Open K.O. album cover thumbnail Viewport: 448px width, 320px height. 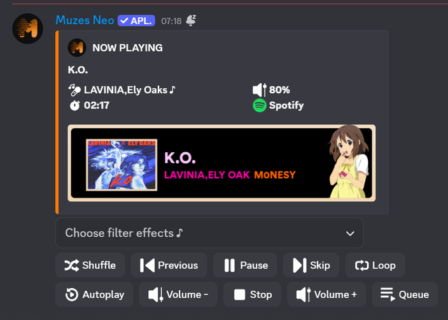click(122, 164)
